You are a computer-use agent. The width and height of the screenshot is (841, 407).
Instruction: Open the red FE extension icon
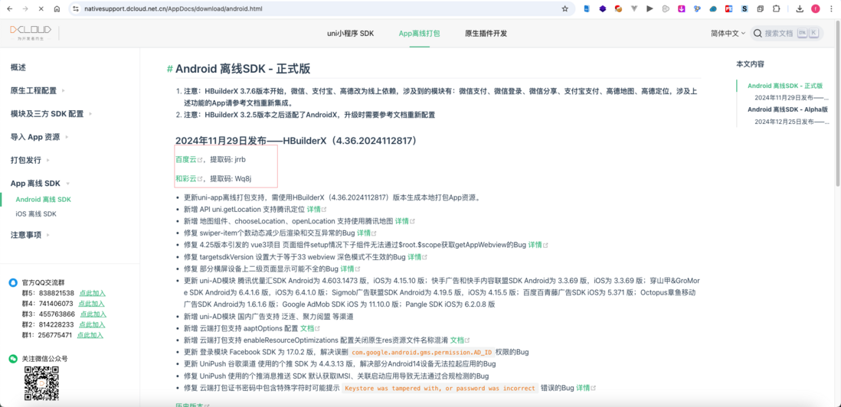pos(729,9)
